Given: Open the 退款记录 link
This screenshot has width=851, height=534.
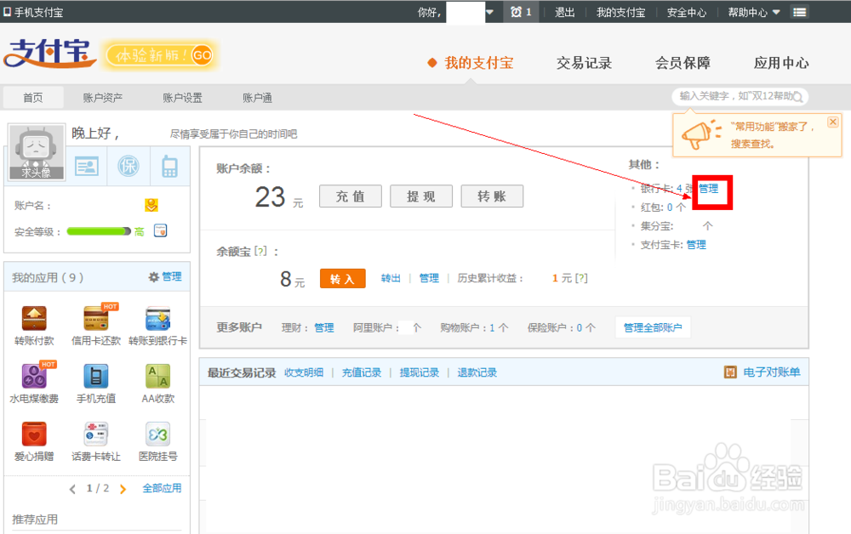Looking at the screenshot, I should click(x=477, y=372).
